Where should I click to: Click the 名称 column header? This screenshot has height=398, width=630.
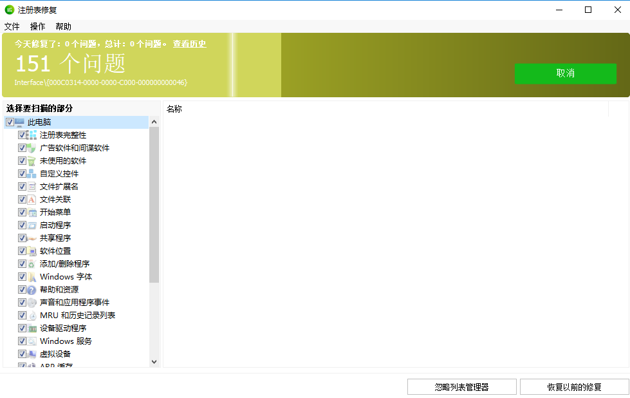pyautogui.click(x=174, y=109)
